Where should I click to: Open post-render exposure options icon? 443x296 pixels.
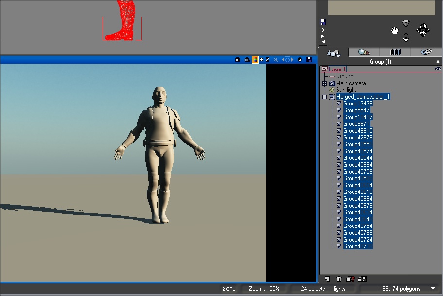(300, 60)
